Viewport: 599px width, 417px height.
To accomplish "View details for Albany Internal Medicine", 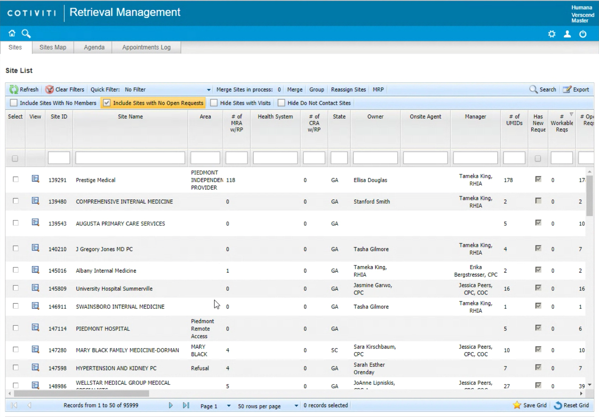I will point(35,270).
